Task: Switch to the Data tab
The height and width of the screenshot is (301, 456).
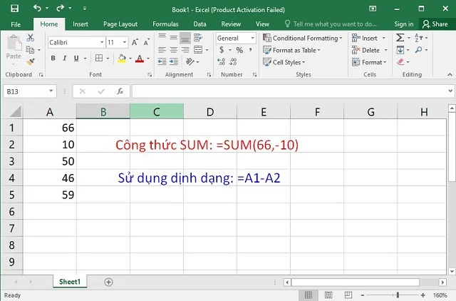Action: (199, 24)
